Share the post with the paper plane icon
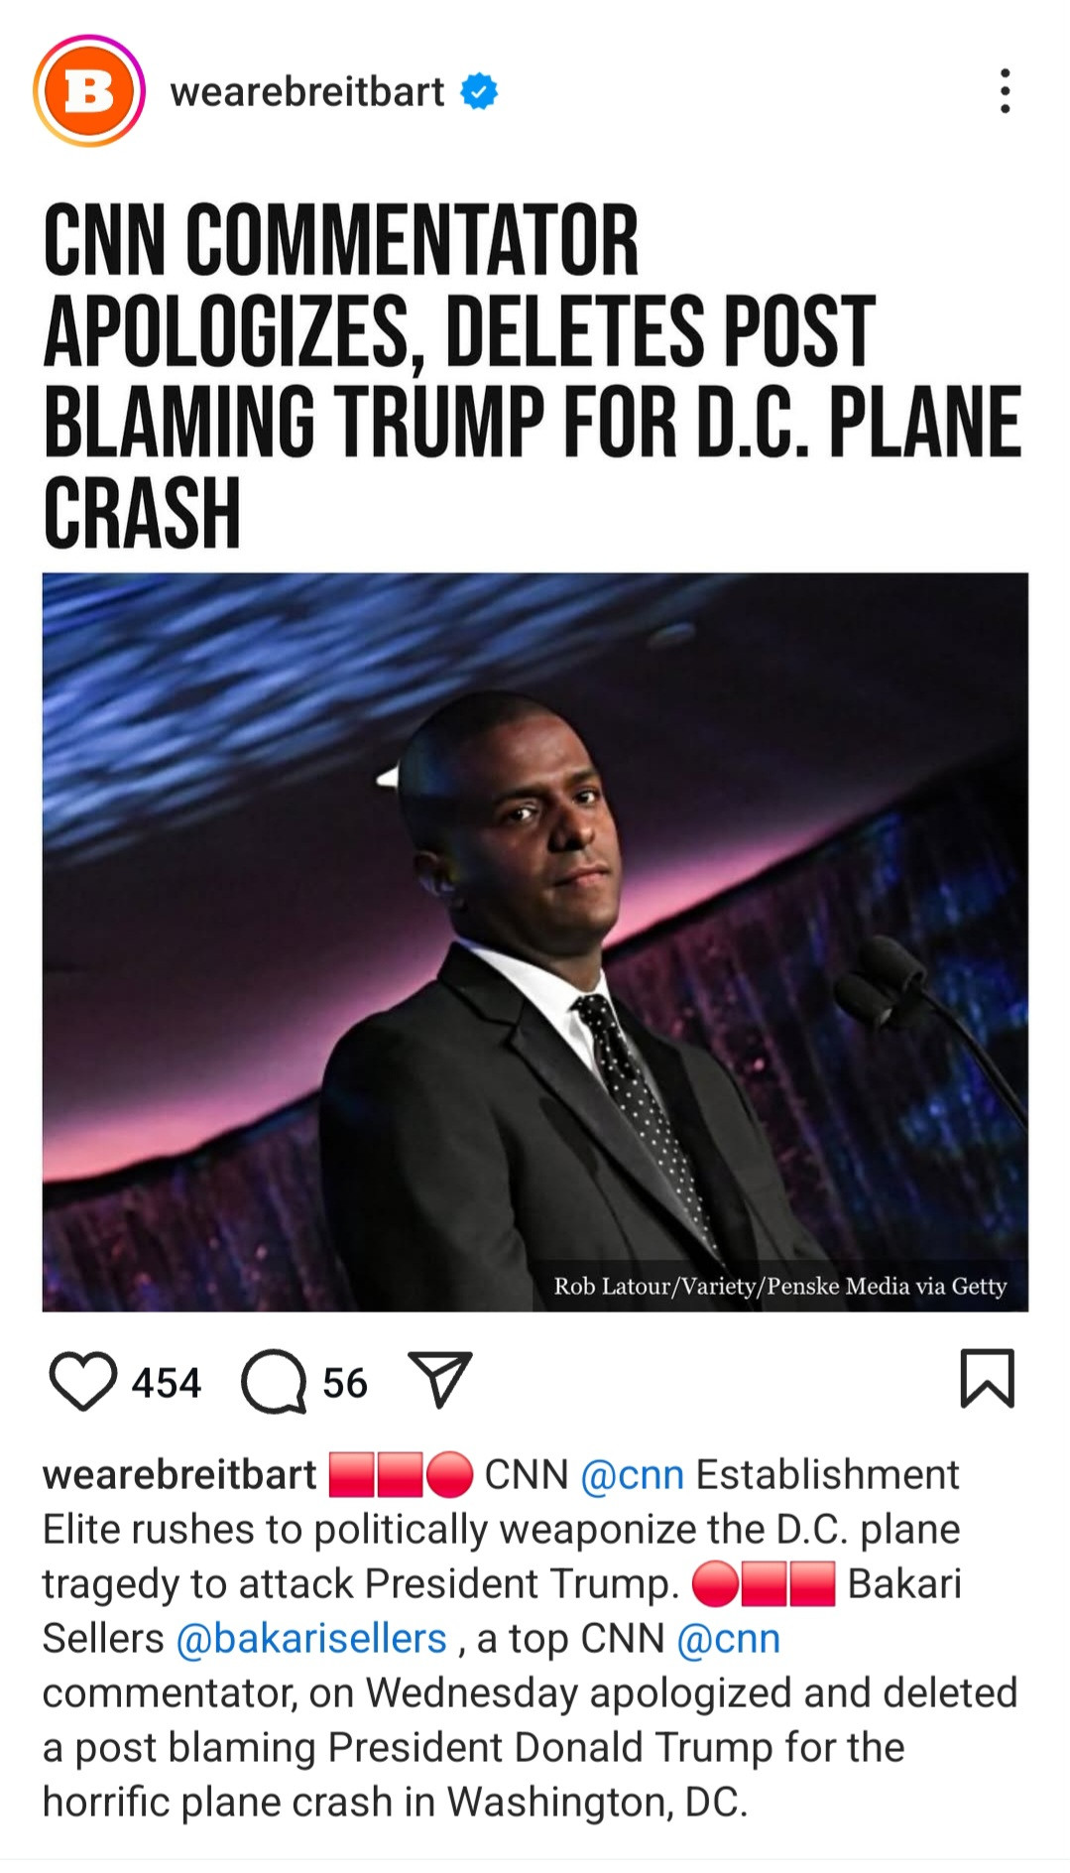Viewport: 1070px width, 1873px height. 440,1380
